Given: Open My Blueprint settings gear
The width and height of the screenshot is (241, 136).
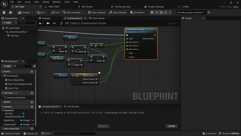Looking at the screenshot, I should coord(34,66).
